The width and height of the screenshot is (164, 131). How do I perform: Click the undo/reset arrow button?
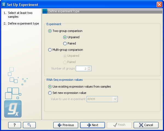(29, 125)
